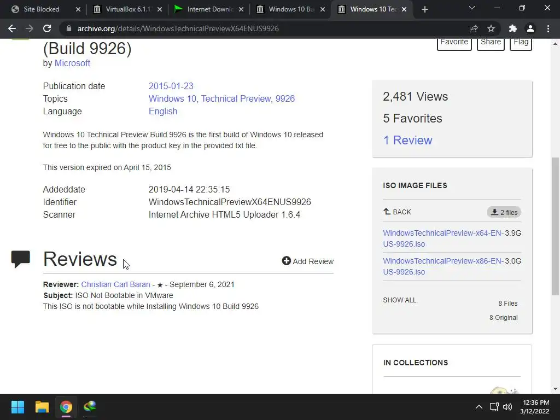Click the address bar URL field
The height and width of the screenshot is (420, 560).
264,28
